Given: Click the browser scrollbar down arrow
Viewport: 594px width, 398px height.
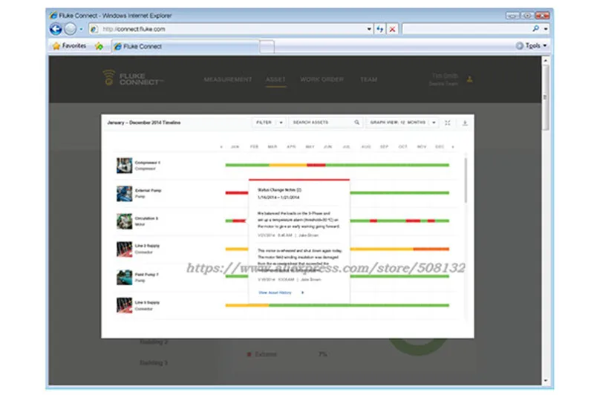Looking at the screenshot, I should click(x=546, y=381).
